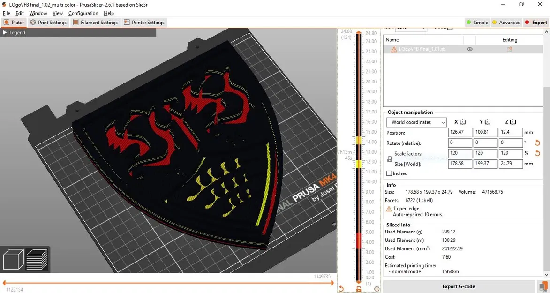Toggle the uniform scaling lock

click(389, 159)
